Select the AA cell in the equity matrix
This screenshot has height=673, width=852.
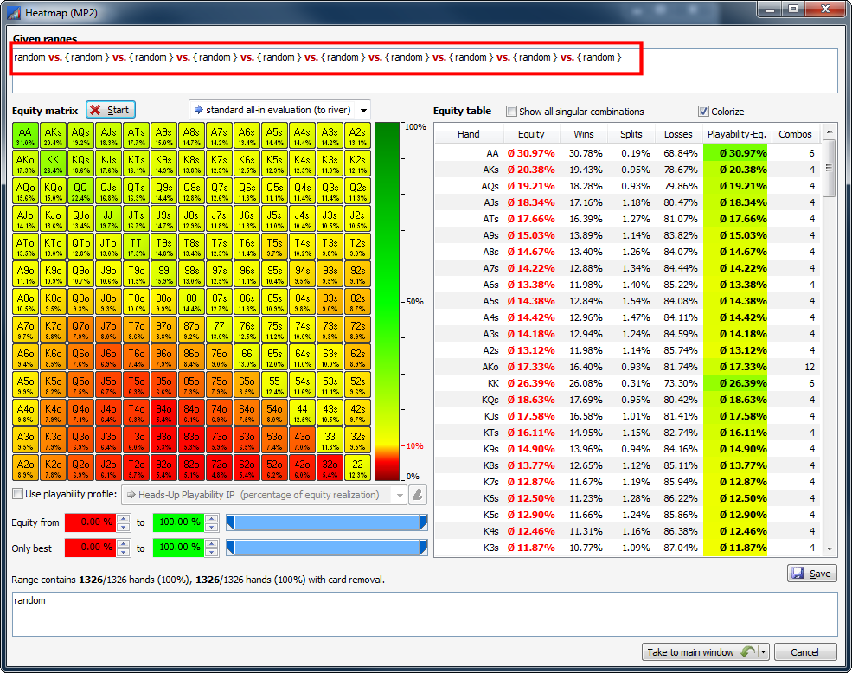25,136
